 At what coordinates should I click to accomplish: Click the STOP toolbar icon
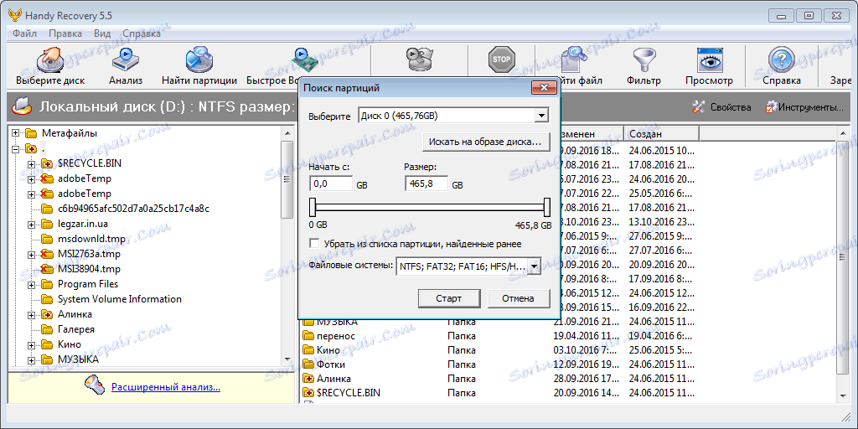pyautogui.click(x=501, y=59)
